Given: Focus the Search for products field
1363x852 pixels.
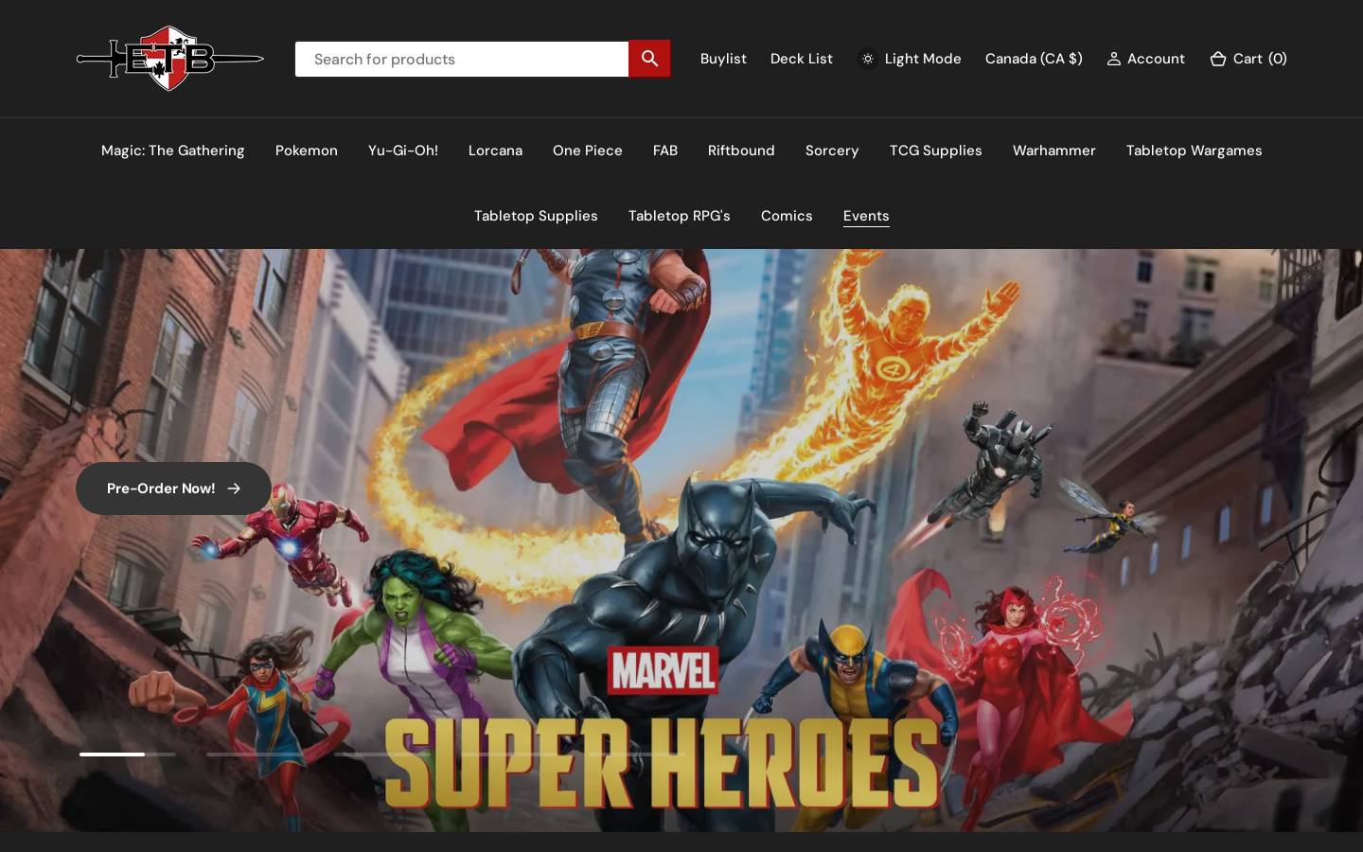Looking at the screenshot, I should (x=462, y=59).
